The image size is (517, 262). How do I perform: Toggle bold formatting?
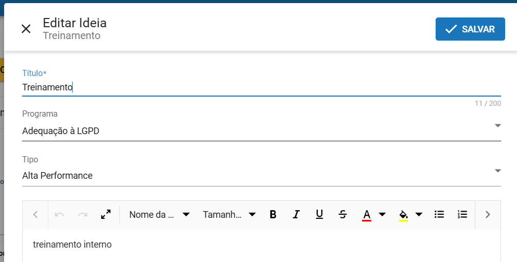tap(273, 215)
